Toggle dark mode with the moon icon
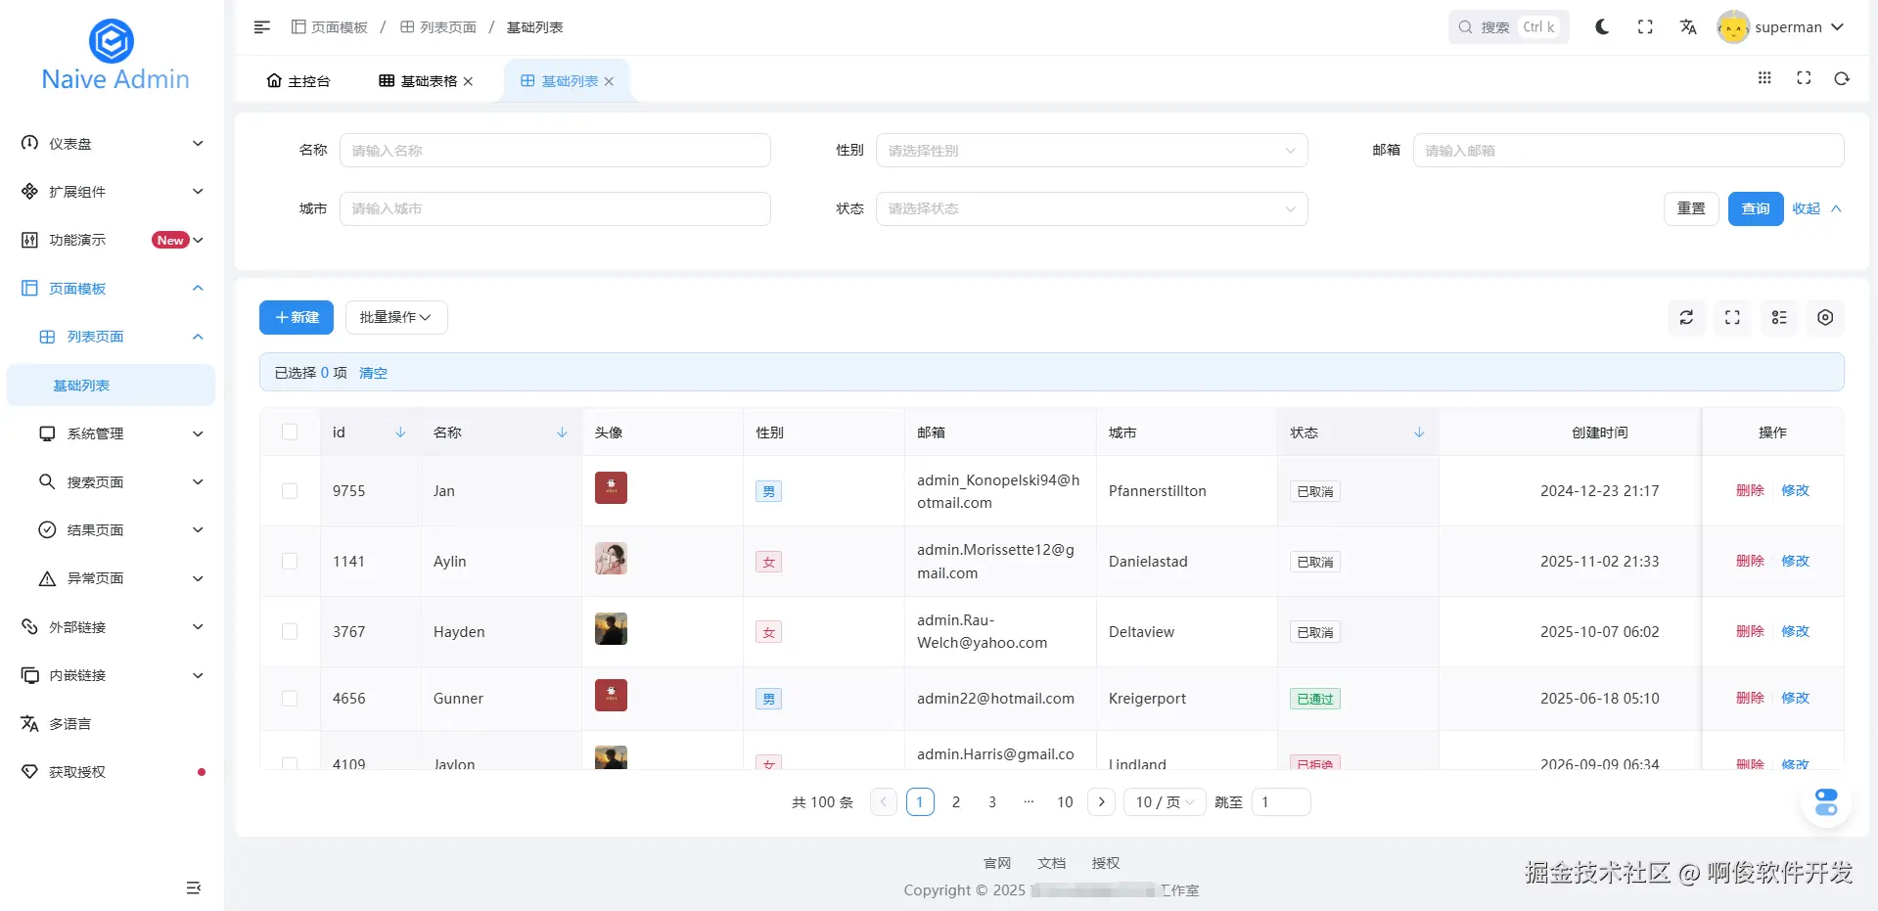Viewport: 1878px width, 911px height. (x=1601, y=27)
